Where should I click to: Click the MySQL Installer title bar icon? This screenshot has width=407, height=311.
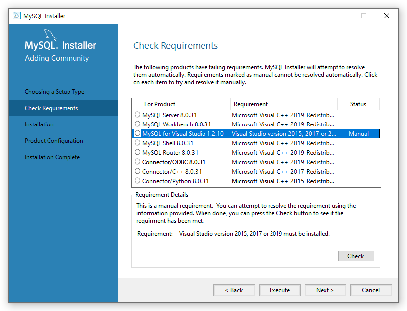click(16, 16)
